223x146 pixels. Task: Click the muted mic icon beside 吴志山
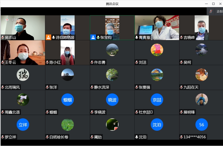pos(3,38)
